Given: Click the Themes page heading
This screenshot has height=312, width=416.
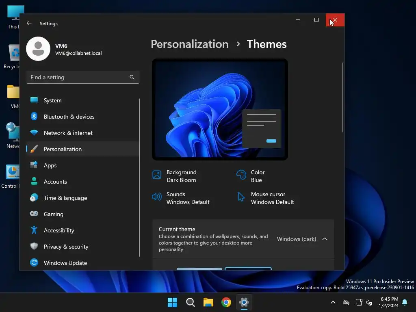Looking at the screenshot, I should pos(266,44).
